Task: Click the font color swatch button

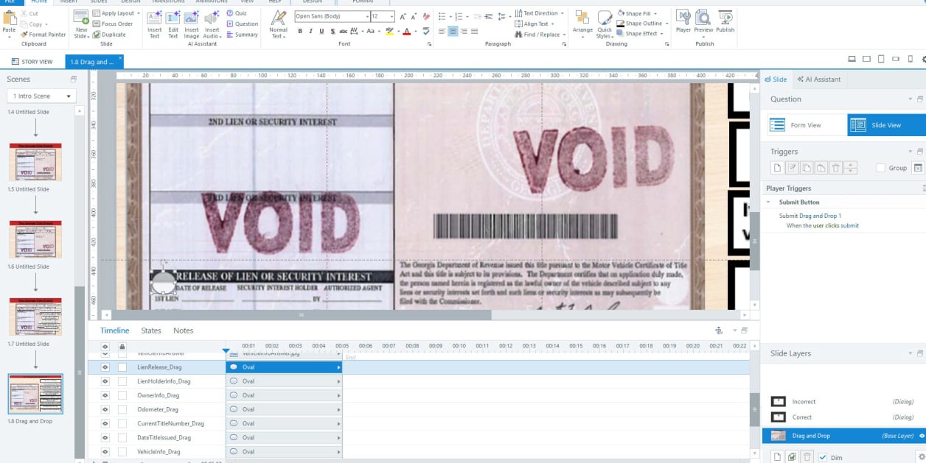Action: click(407, 32)
